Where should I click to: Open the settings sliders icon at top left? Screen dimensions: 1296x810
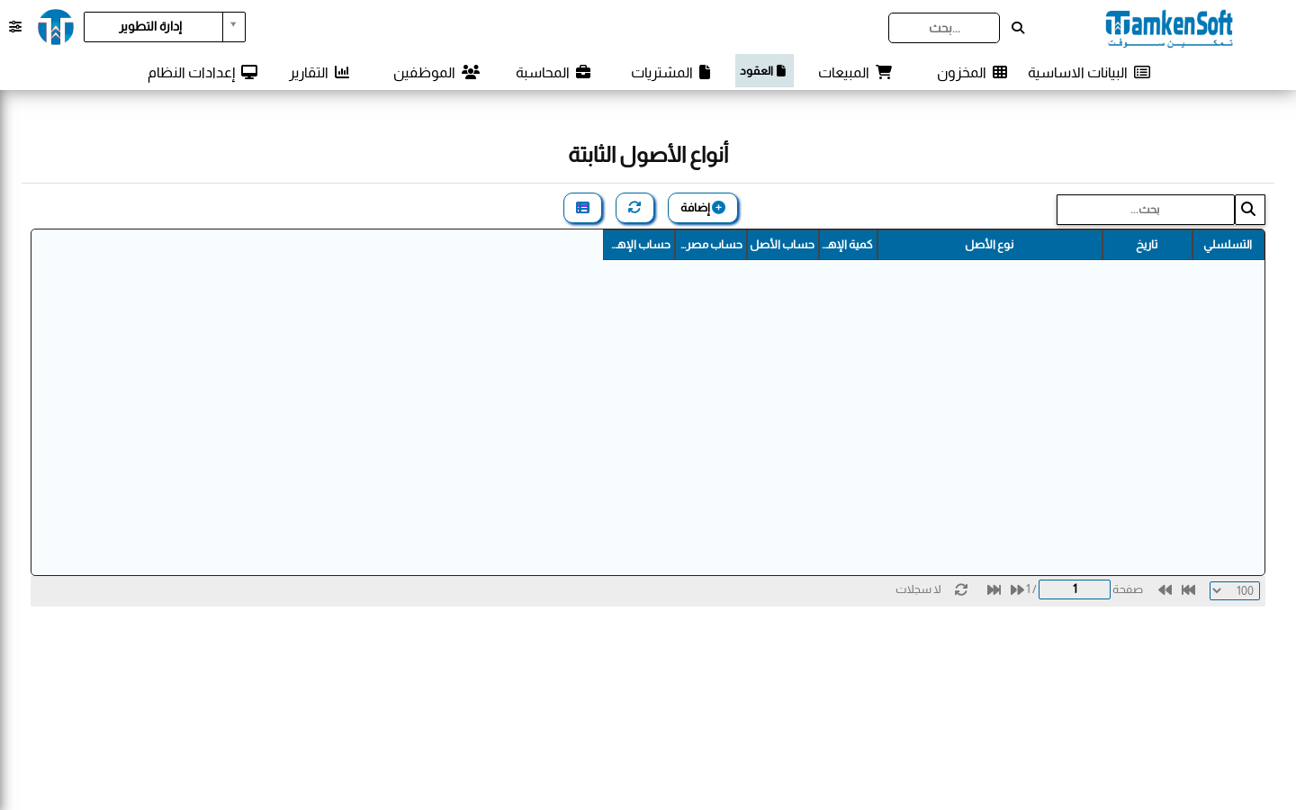point(15,27)
